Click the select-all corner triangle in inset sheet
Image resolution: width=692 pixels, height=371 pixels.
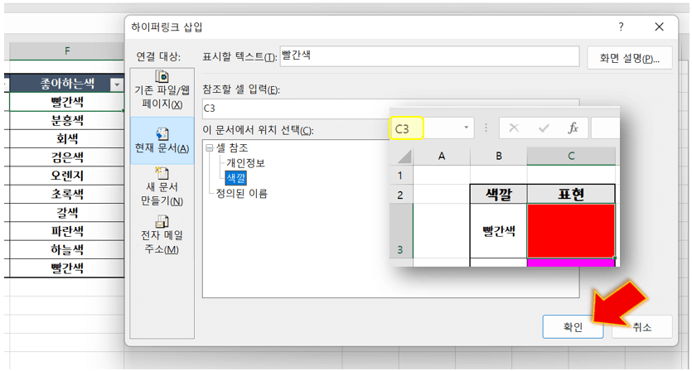point(404,157)
